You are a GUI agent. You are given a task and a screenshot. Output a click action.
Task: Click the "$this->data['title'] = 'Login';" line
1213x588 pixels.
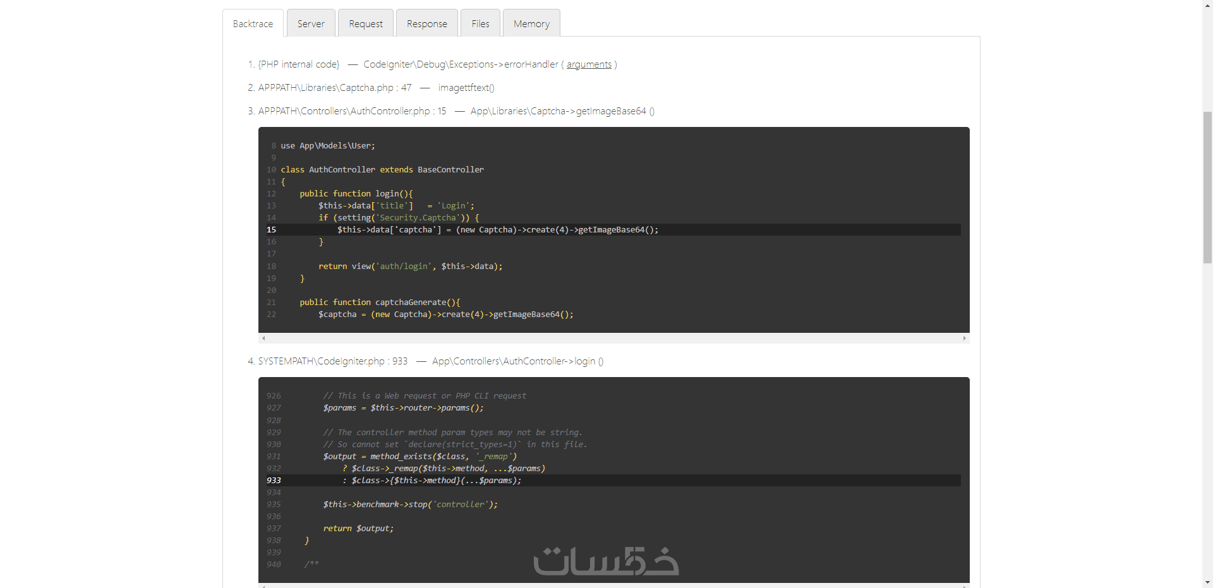click(396, 206)
